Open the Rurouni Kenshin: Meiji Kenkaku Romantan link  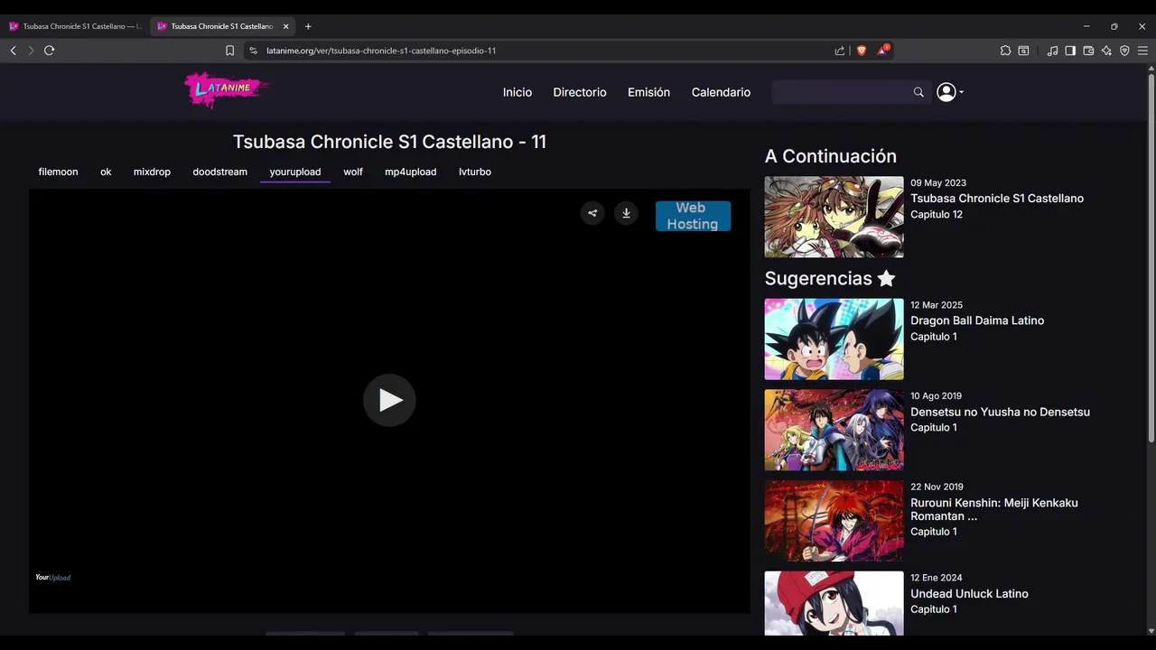993,509
